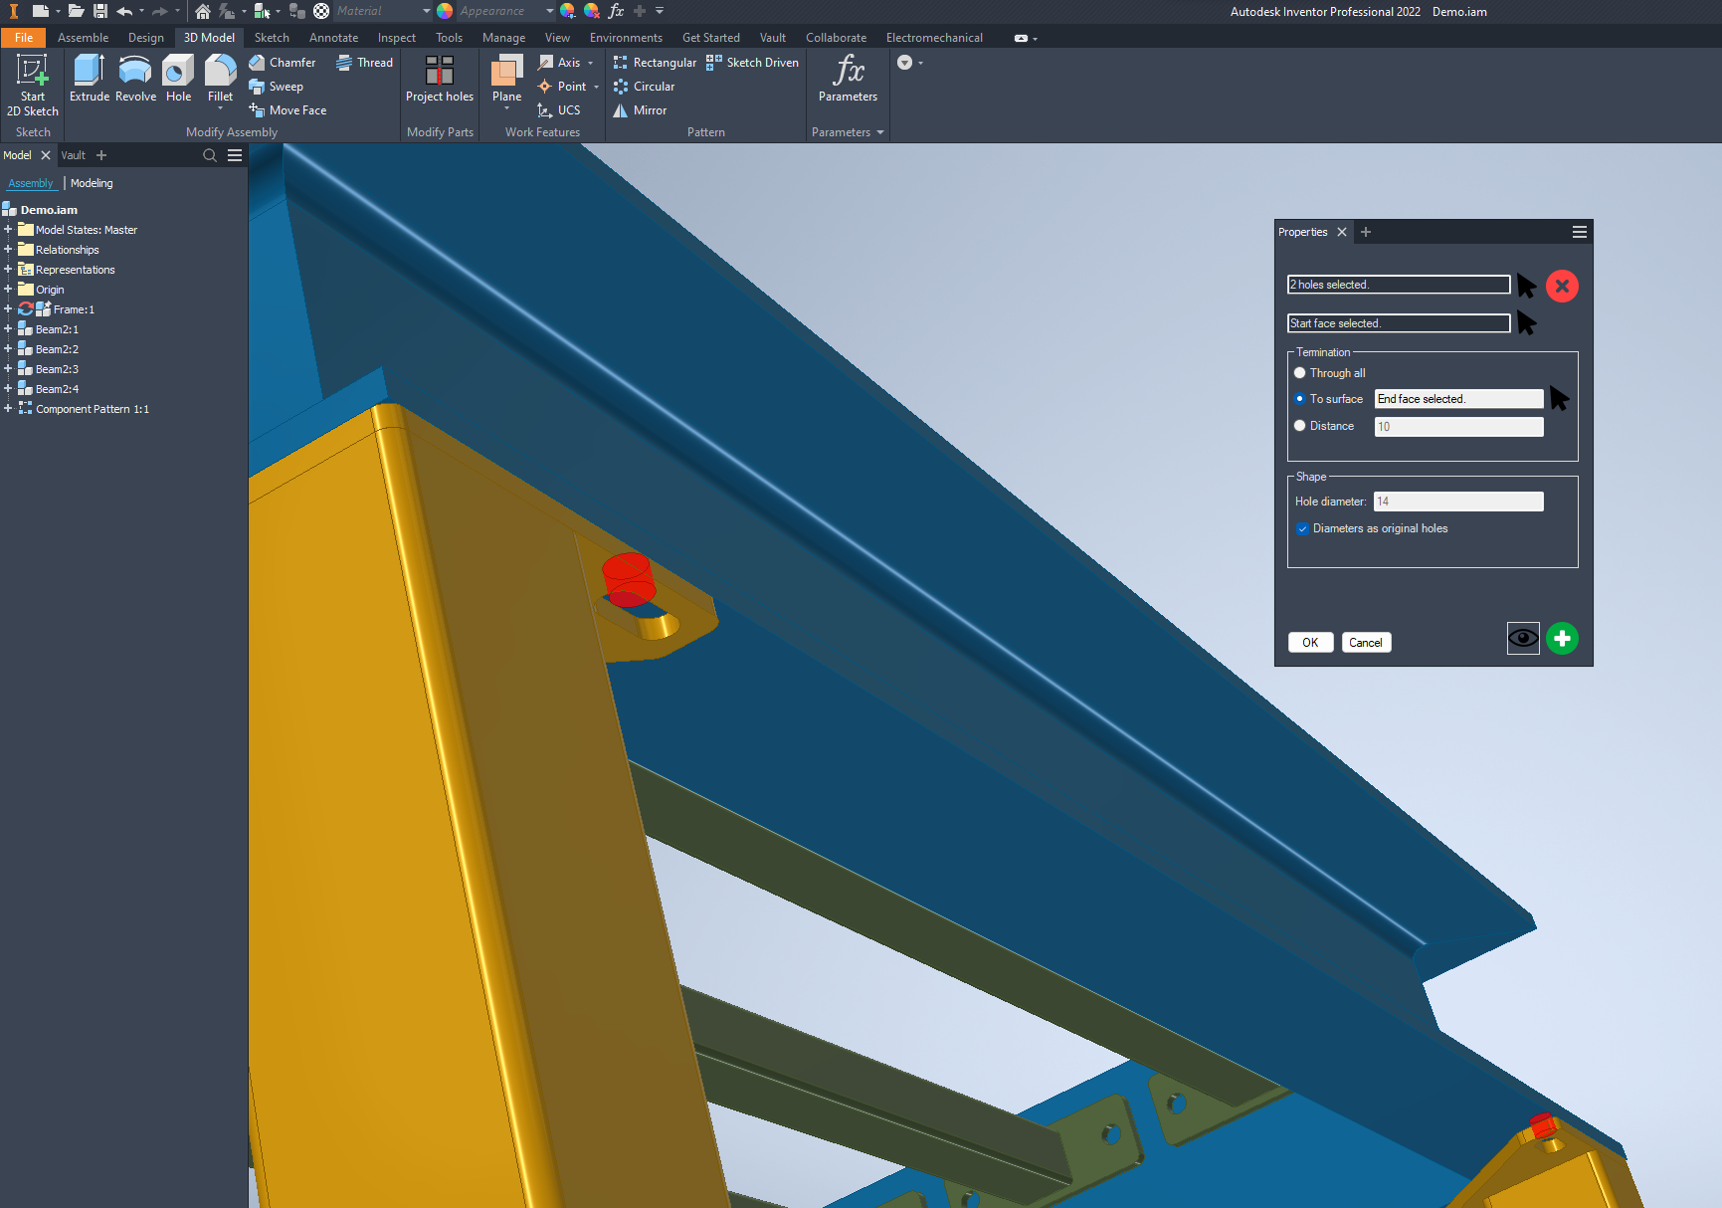The height and width of the screenshot is (1208, 1722).
Task: Toggle preview eye button
Action: pyautogui.click(x=1523, y=639)
